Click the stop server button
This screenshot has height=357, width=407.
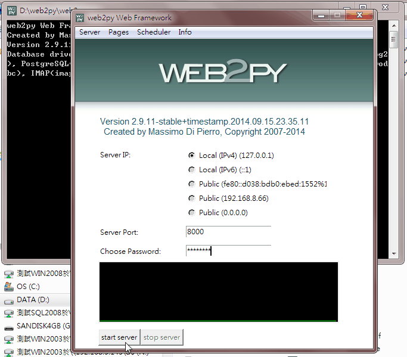161,337
